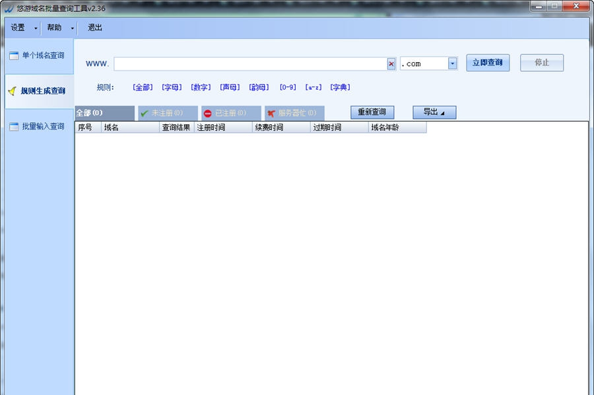This screenshot has width=594, height=395.
Task: Sort by the 过期时间 column header
Action: [x=339, y=127]
